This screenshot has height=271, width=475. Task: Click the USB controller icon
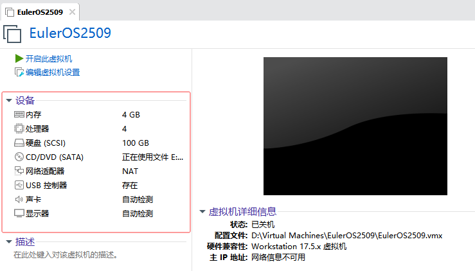click(x=19, y=185)
